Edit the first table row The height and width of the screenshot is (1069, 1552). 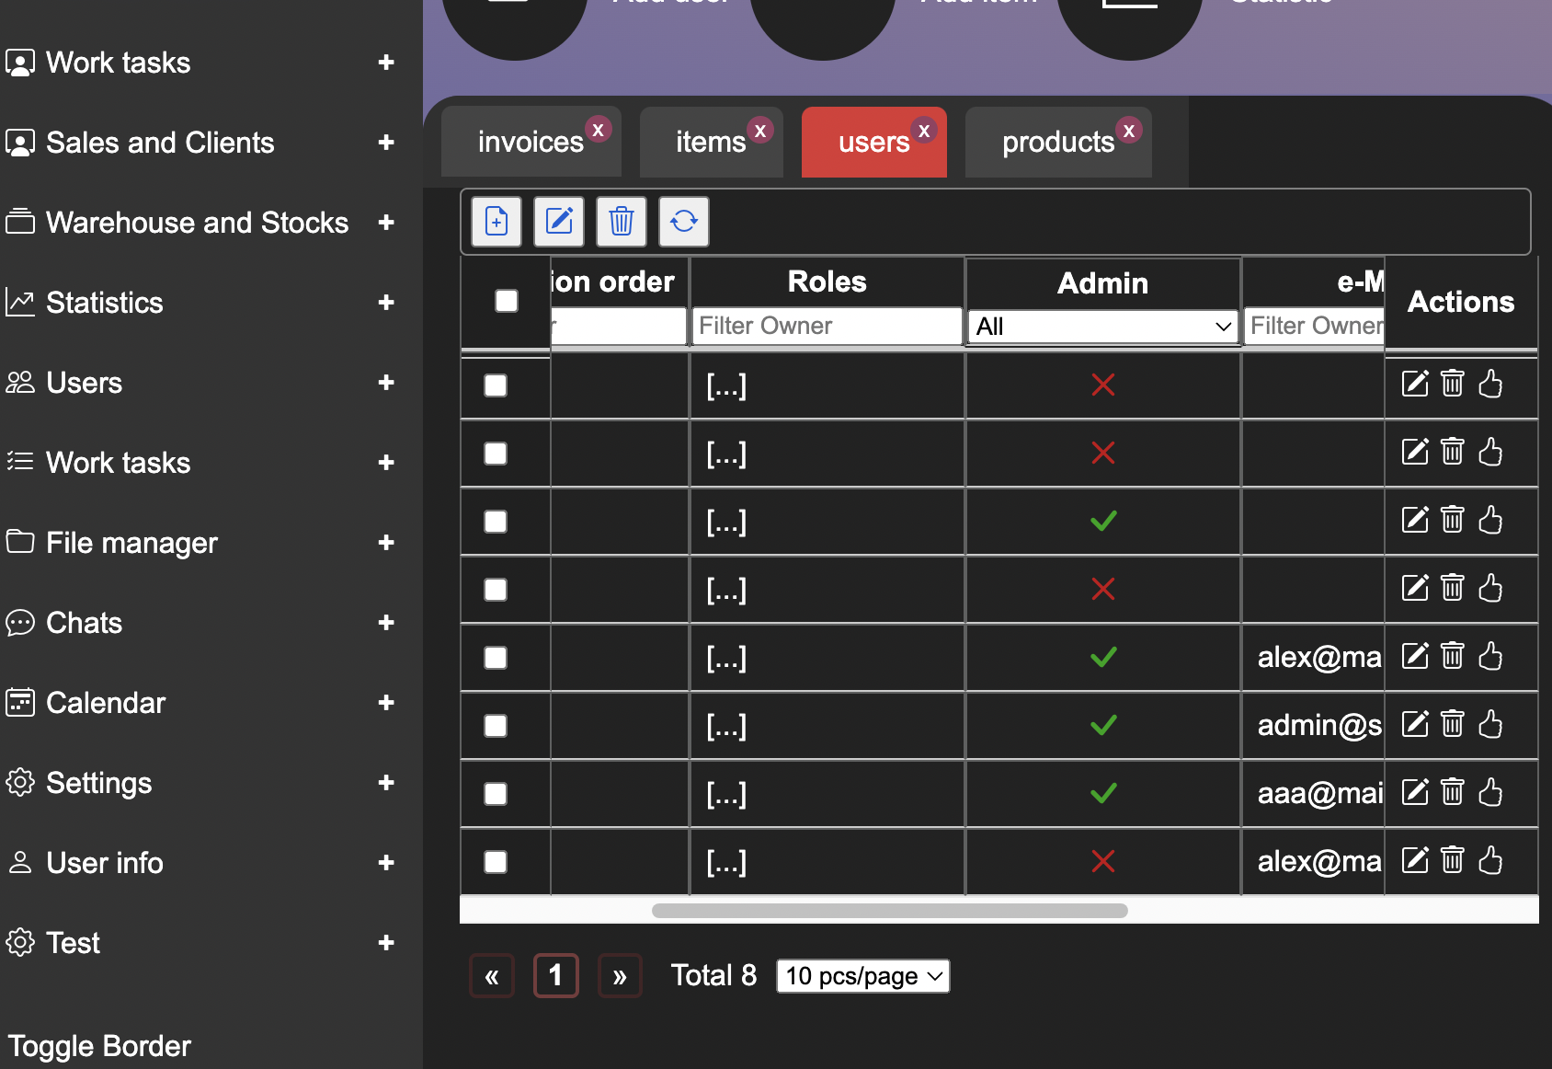click(x=1415, y=384)
